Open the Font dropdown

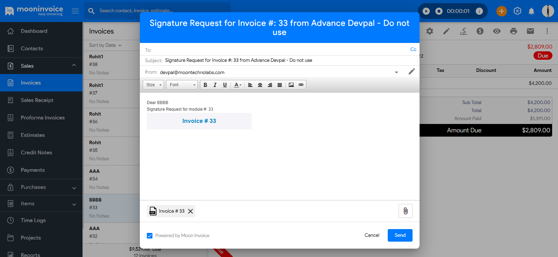click(x=182, y=85)
